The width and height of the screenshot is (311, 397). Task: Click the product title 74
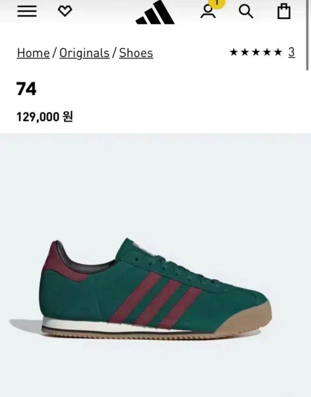click(26, 89)
